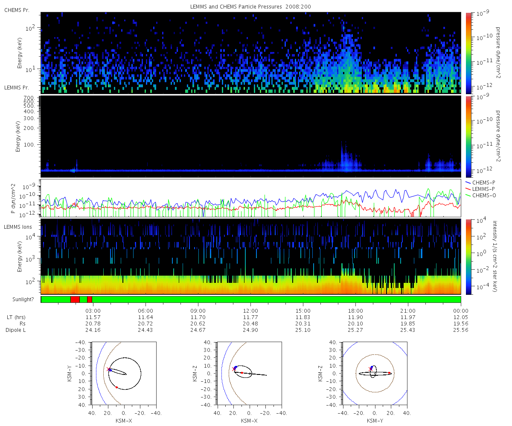Click the plot title 'LEMMS and CHEMS Particle Pressures 2008:200'

(x=251, y=7)
